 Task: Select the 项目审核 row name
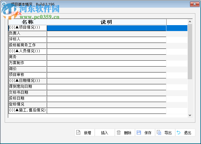click(28, 75)
